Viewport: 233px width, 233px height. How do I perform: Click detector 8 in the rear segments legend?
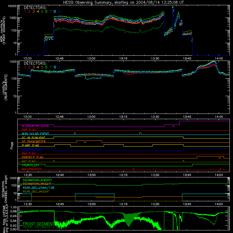[x=55, y=67]
